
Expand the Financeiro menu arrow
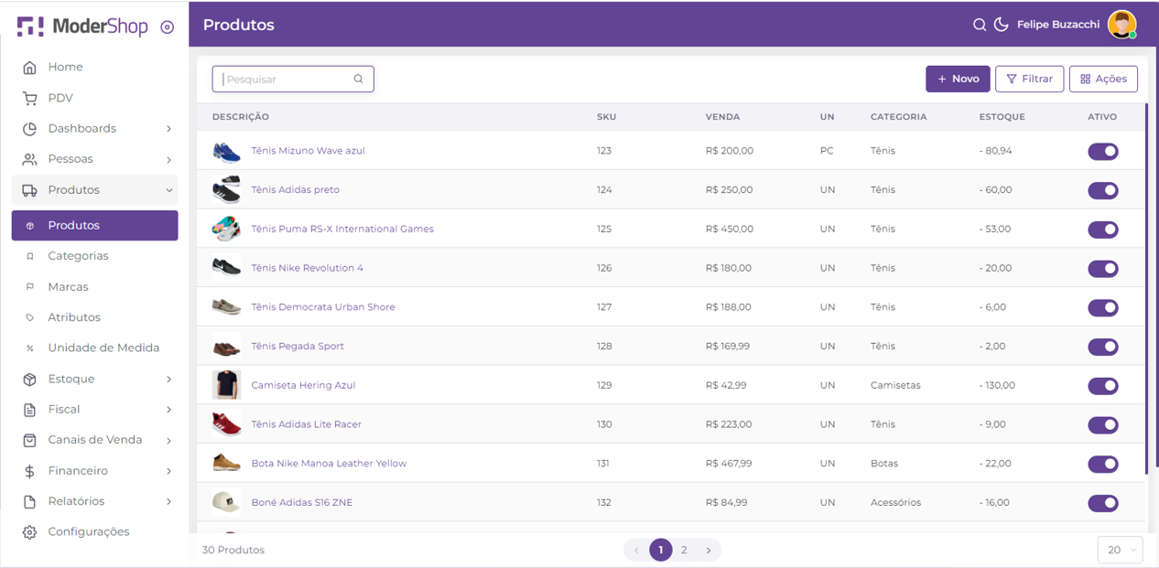click(169, 471)
